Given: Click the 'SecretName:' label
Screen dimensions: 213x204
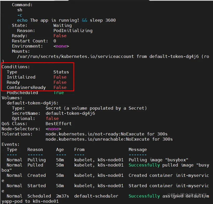Looking at the screenshot, I should [26, 114].
